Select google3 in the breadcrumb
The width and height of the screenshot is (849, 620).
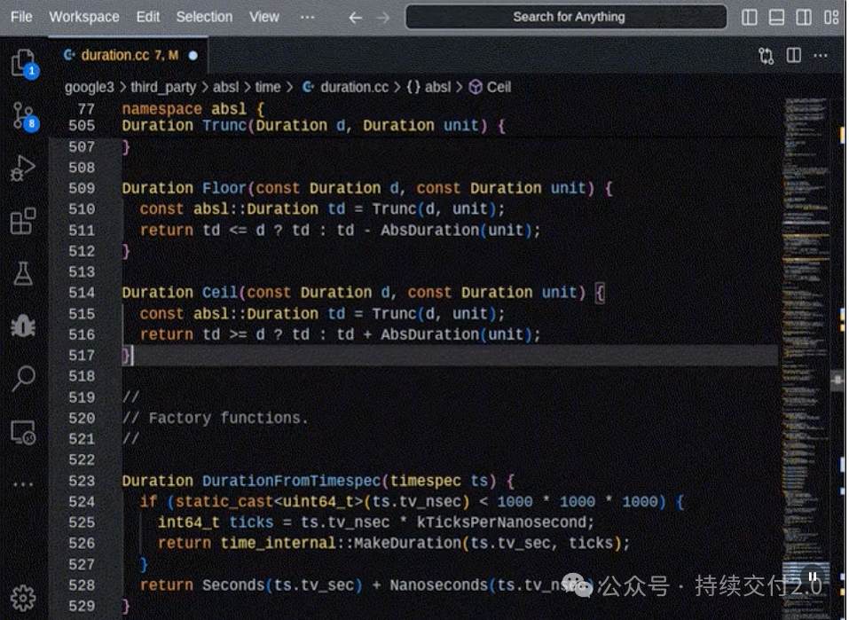point(90,87)
